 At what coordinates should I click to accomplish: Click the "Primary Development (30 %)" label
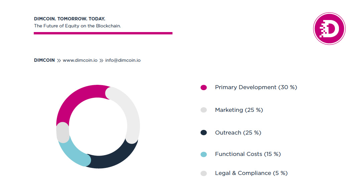(256, 87)
